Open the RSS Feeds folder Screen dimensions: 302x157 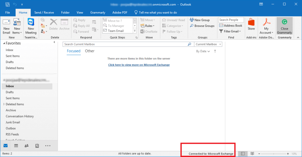point(12,134)
